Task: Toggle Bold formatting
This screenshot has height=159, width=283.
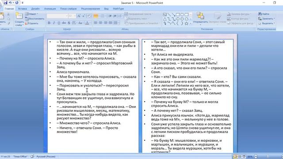Action: 49,23
